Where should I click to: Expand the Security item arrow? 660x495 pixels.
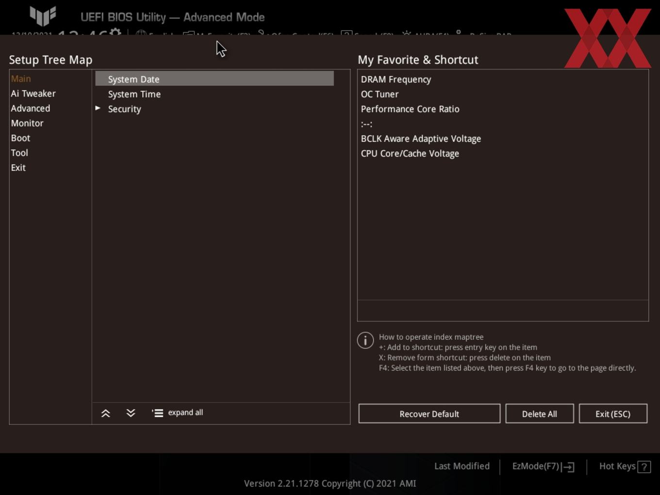pos(98,108)
